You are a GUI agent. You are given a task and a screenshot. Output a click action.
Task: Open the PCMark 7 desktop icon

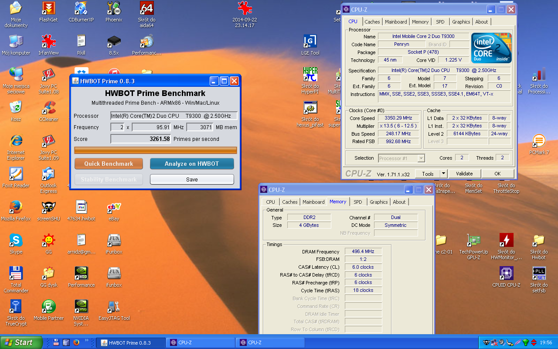[x=539, y=140]
